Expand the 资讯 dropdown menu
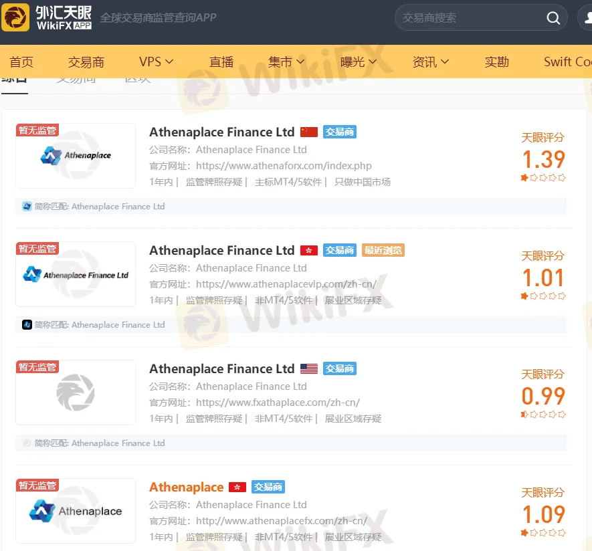592x551 pixels. tap(431, 62)
